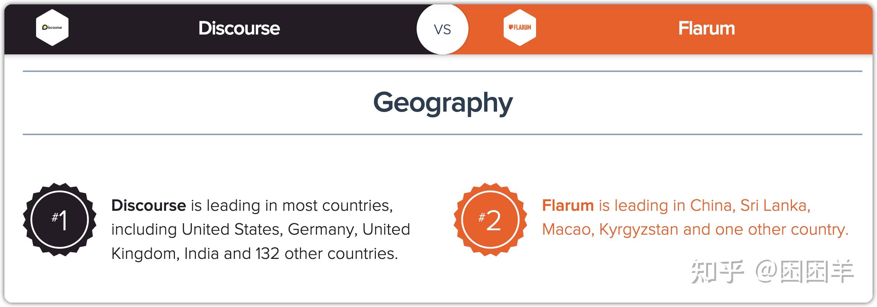Click the orange Flarum header bar

pyautogui.click(x=663, y=29)
